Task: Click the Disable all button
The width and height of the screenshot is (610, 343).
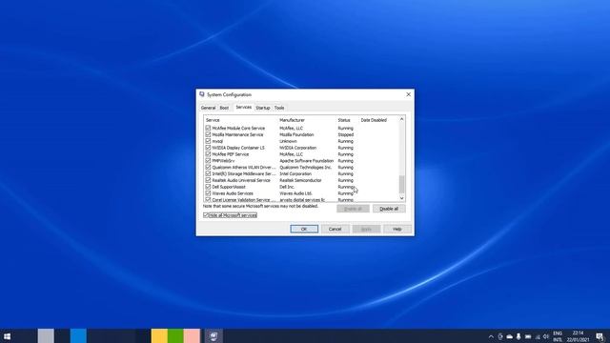Action: coord(389,209)
